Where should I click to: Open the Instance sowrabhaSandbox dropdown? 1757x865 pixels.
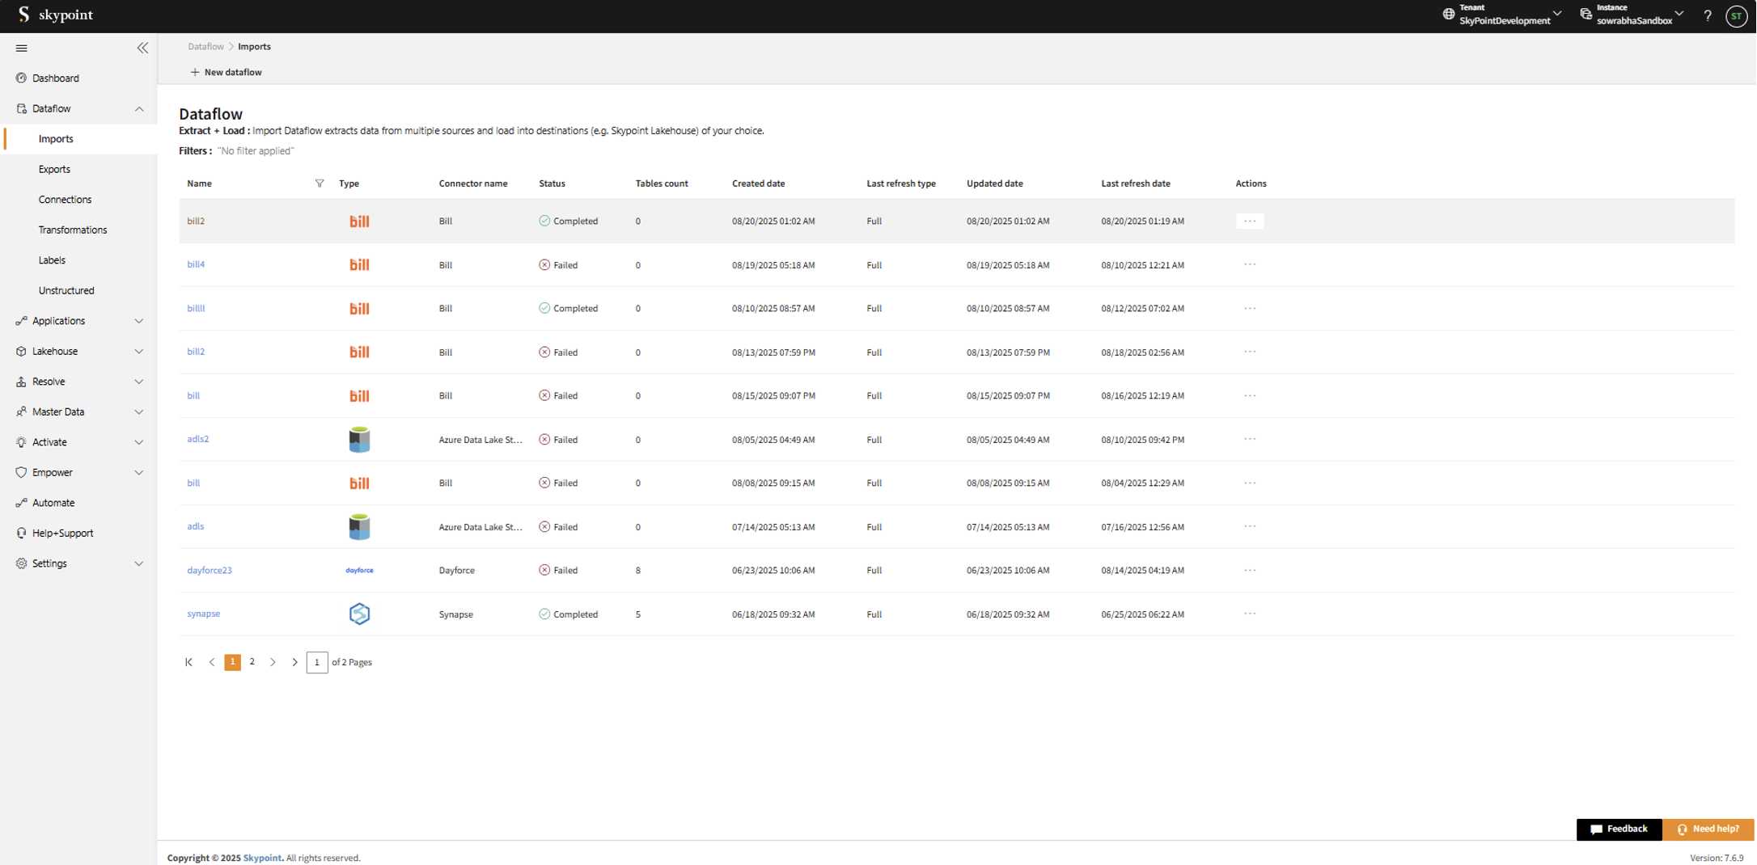1634,15
